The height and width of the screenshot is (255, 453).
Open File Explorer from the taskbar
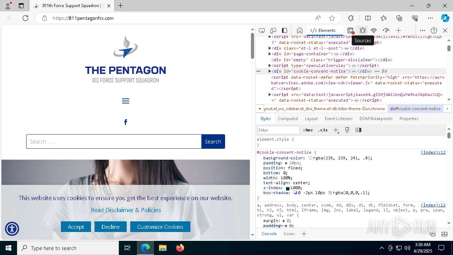coord(162,248)
